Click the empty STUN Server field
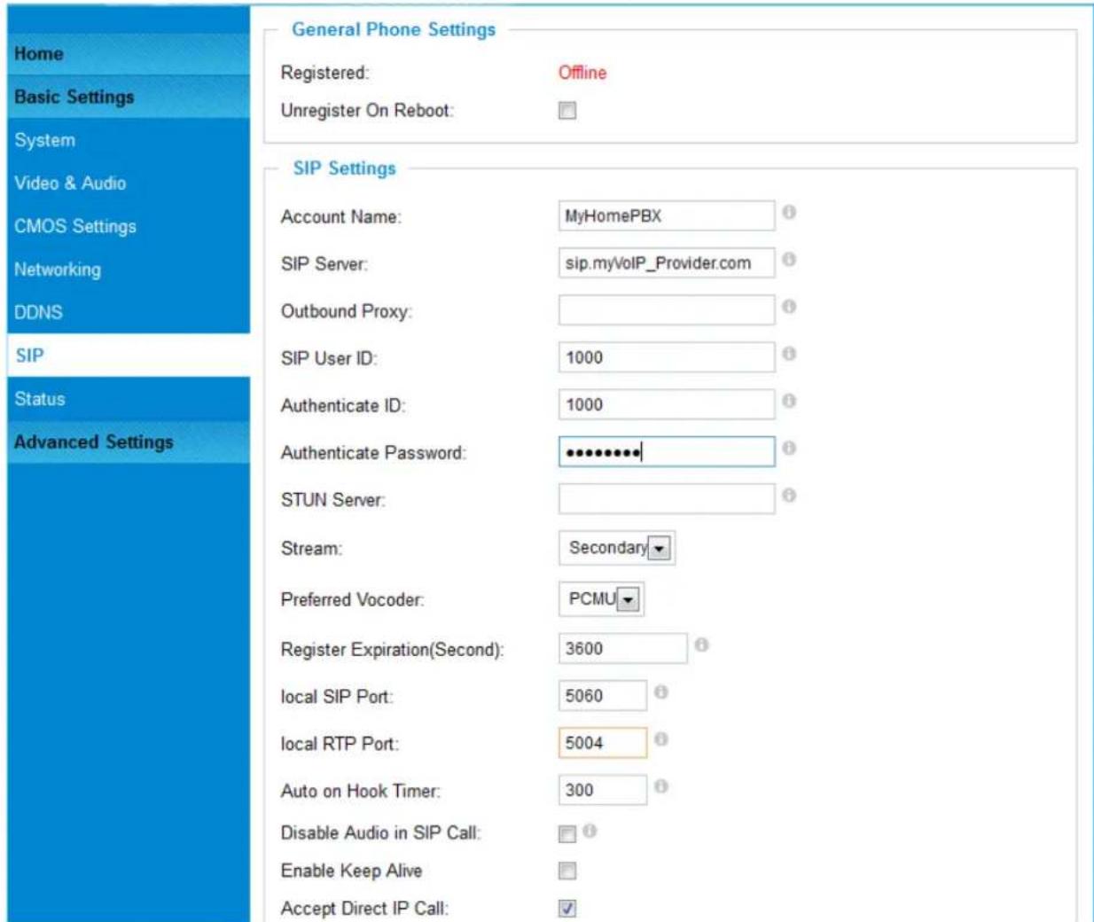1094x922 pixels. (x=667, y=499)
